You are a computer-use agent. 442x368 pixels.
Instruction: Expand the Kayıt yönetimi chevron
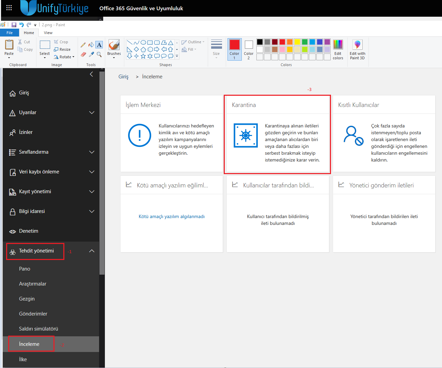pos(92,191)
